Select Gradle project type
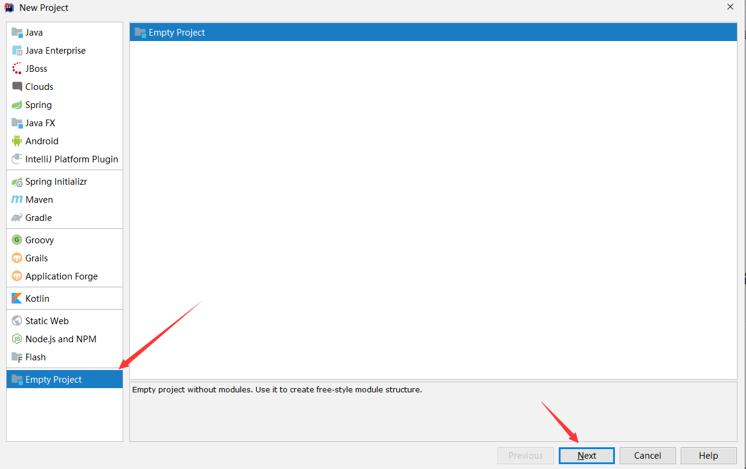Image resolution: width=746 pixels, height=469 pixels. (x=65, y=218)
